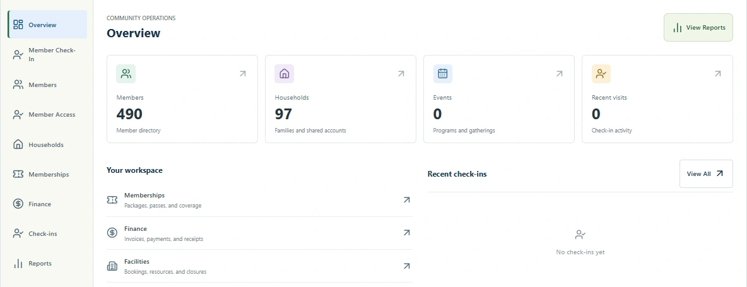Click the yellow Recent visits card icon
This screenshot has height=287, width=747.
[601, 74]
